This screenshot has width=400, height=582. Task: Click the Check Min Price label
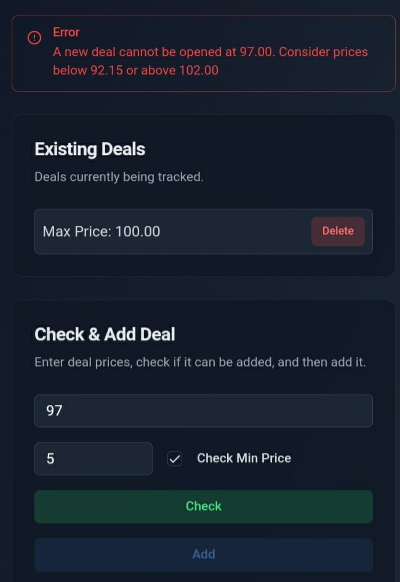(x=244, y=458)
